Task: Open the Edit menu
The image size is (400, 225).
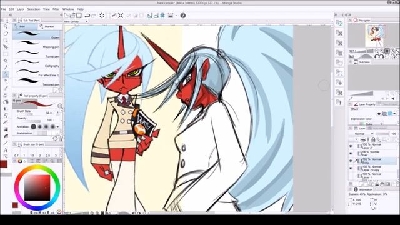Action: 11,9
